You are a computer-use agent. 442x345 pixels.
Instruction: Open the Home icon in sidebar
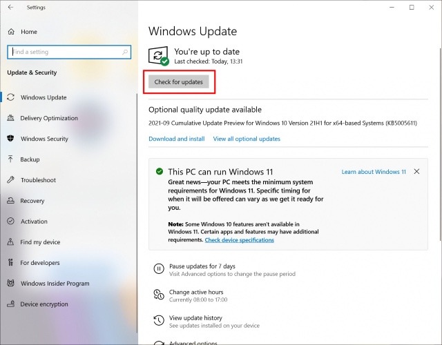coord(11,32)
